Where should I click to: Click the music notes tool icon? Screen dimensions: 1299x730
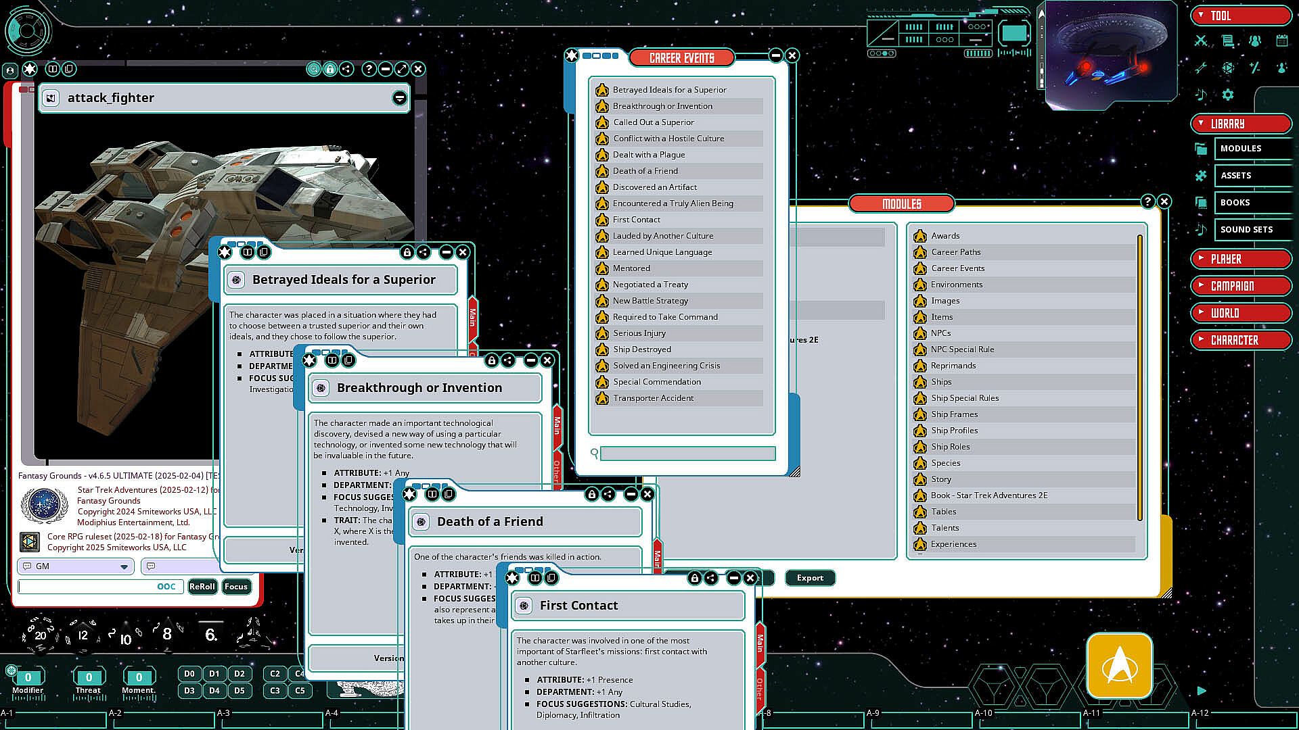click(x=1201, y=95)
